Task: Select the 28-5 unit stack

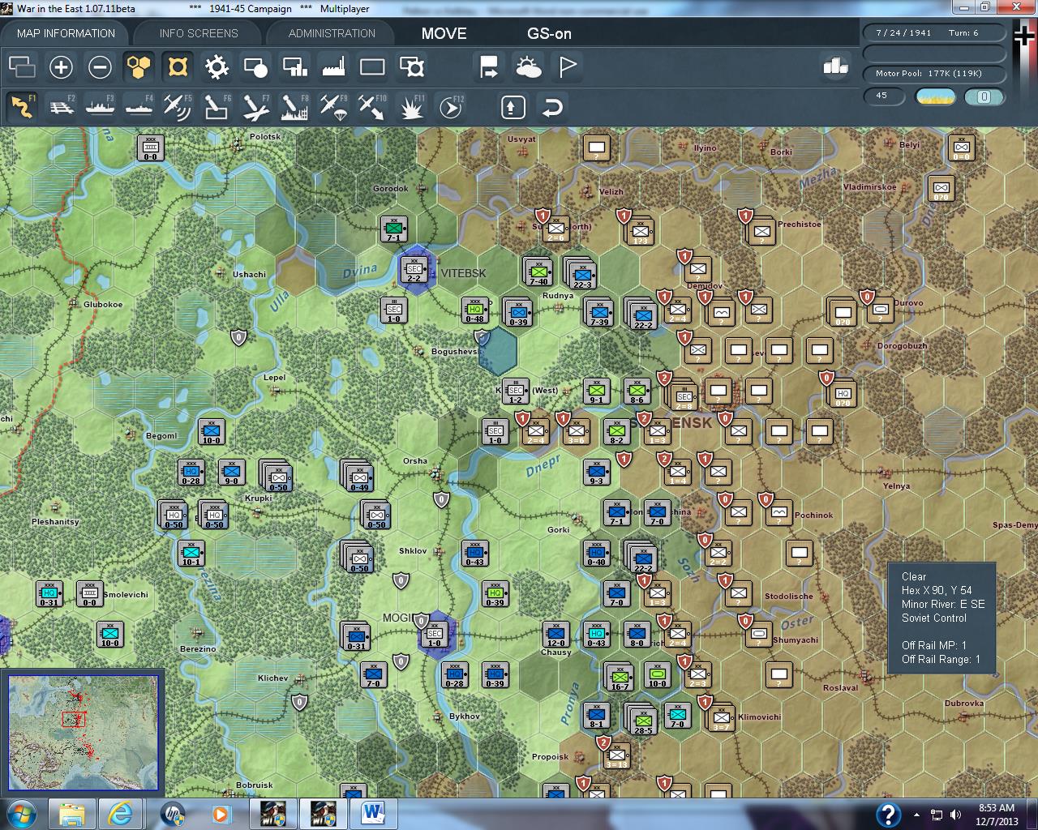Action: click(642, 718)
